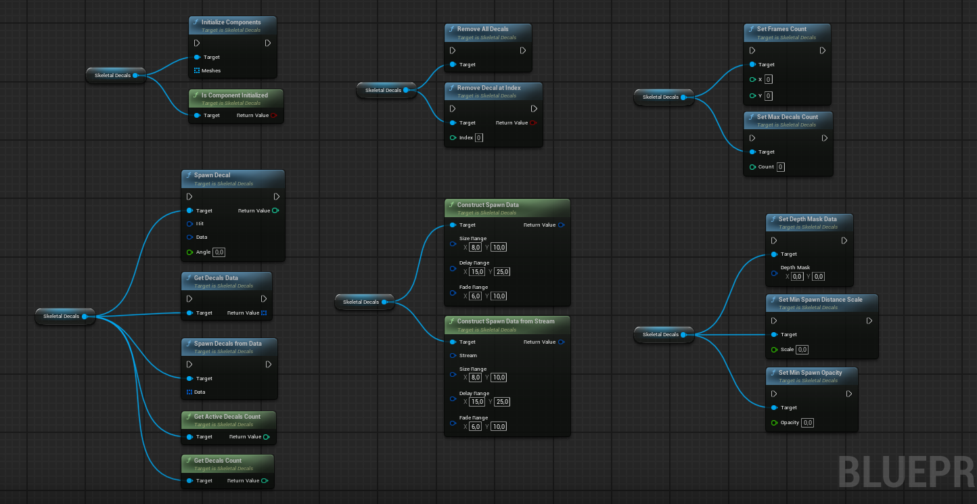Select the Get Decals Data node title
Viewport: 977px width, 504px height.
coord(216,278)
